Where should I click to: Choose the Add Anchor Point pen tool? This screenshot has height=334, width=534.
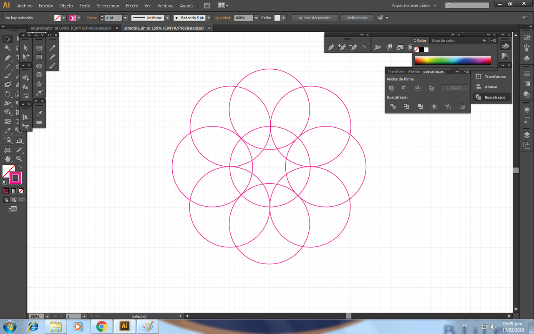[342, 48]
